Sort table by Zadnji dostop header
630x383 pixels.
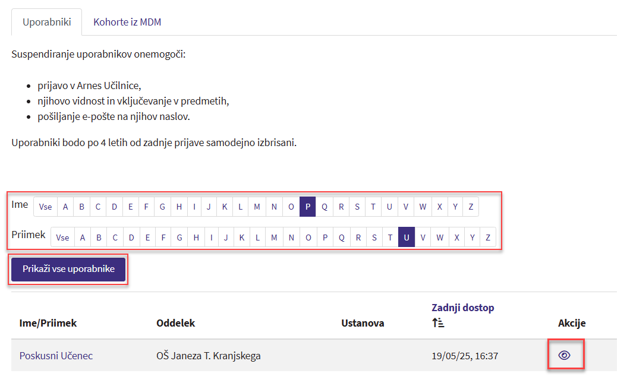[x=462, y=308]
